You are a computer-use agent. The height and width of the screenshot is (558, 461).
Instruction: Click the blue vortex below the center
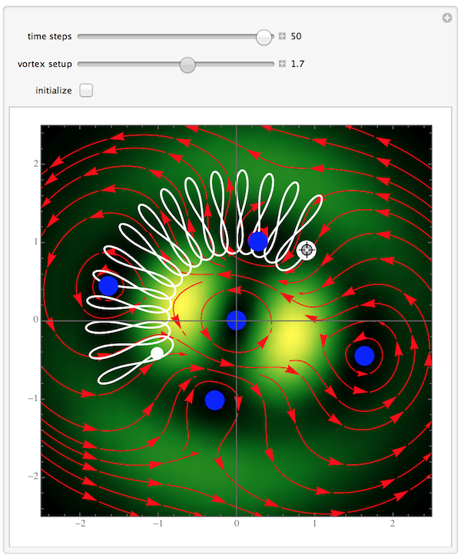pos(214,400)
